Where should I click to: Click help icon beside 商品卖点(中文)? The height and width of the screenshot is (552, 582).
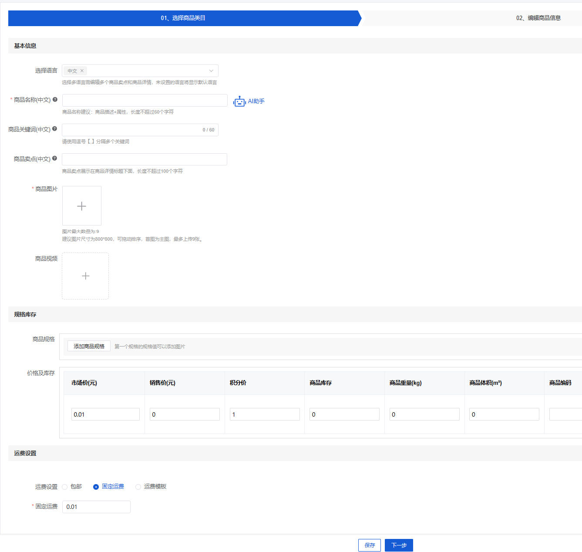tap(54, 158)
